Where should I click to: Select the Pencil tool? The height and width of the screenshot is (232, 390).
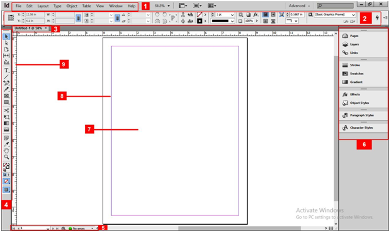pyautogui.click(x=6, y=90)
